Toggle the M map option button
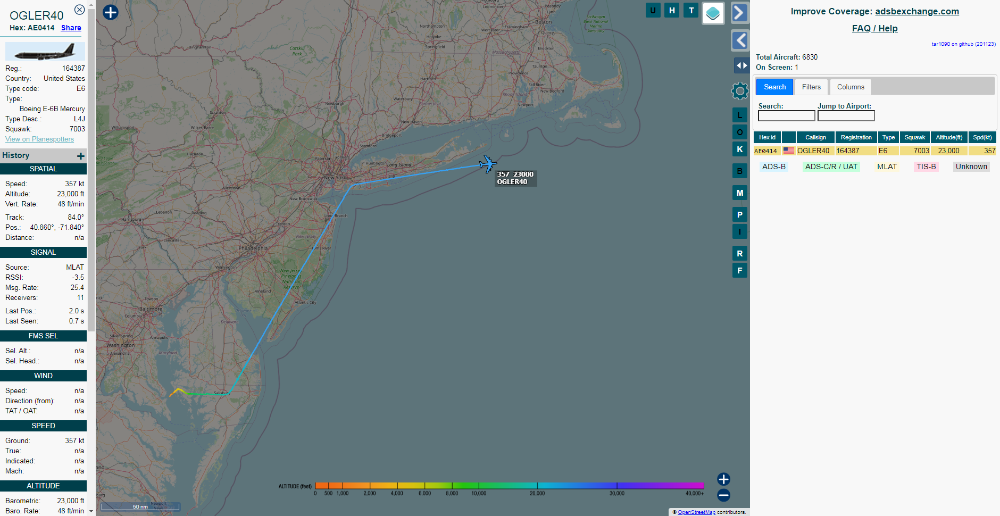The width and height of the screenshot is (1000, 516). 740,193
